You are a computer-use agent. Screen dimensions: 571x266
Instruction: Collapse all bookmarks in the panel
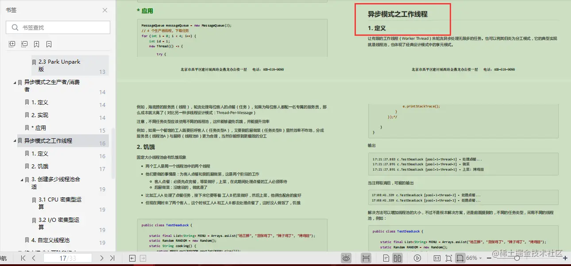(24, 44)
